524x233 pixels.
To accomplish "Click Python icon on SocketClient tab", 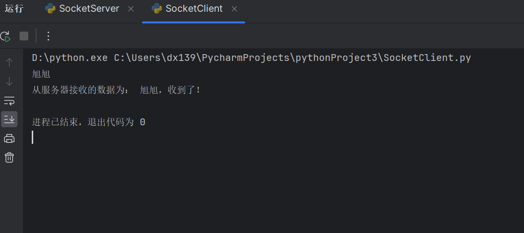I will coord(157,9).
